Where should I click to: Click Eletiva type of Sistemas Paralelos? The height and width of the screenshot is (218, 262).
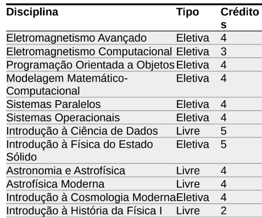[x=193, y=105]
